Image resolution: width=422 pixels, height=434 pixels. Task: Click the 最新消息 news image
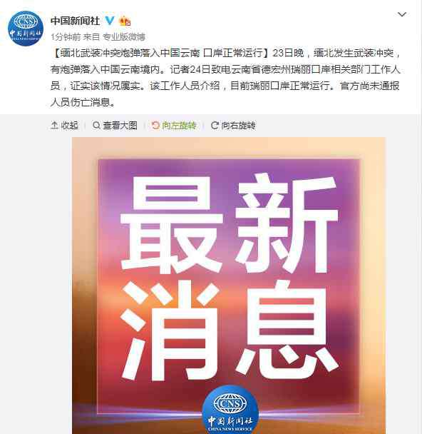229,286
